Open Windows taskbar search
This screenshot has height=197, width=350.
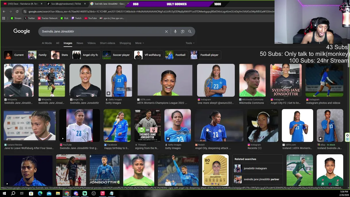13,193
